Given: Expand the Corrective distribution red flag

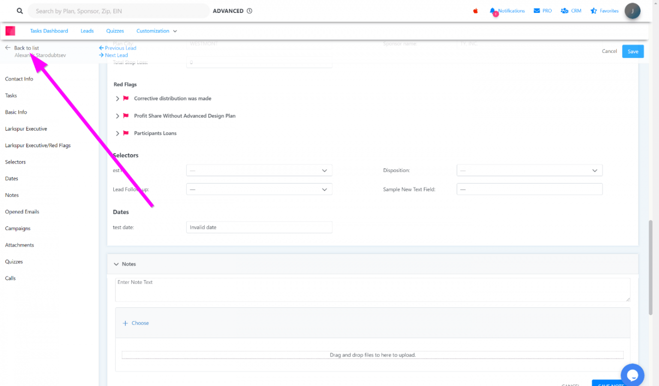Looking at the screenshot, I should 118,99.
